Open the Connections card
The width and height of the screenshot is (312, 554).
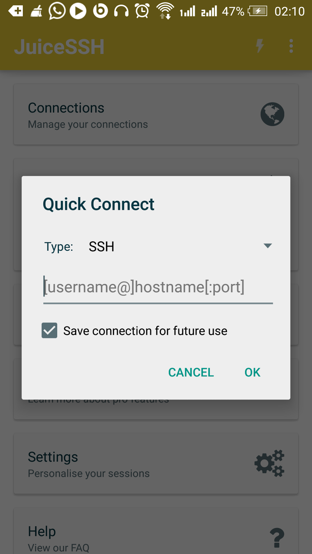click(x=156, y=114)
